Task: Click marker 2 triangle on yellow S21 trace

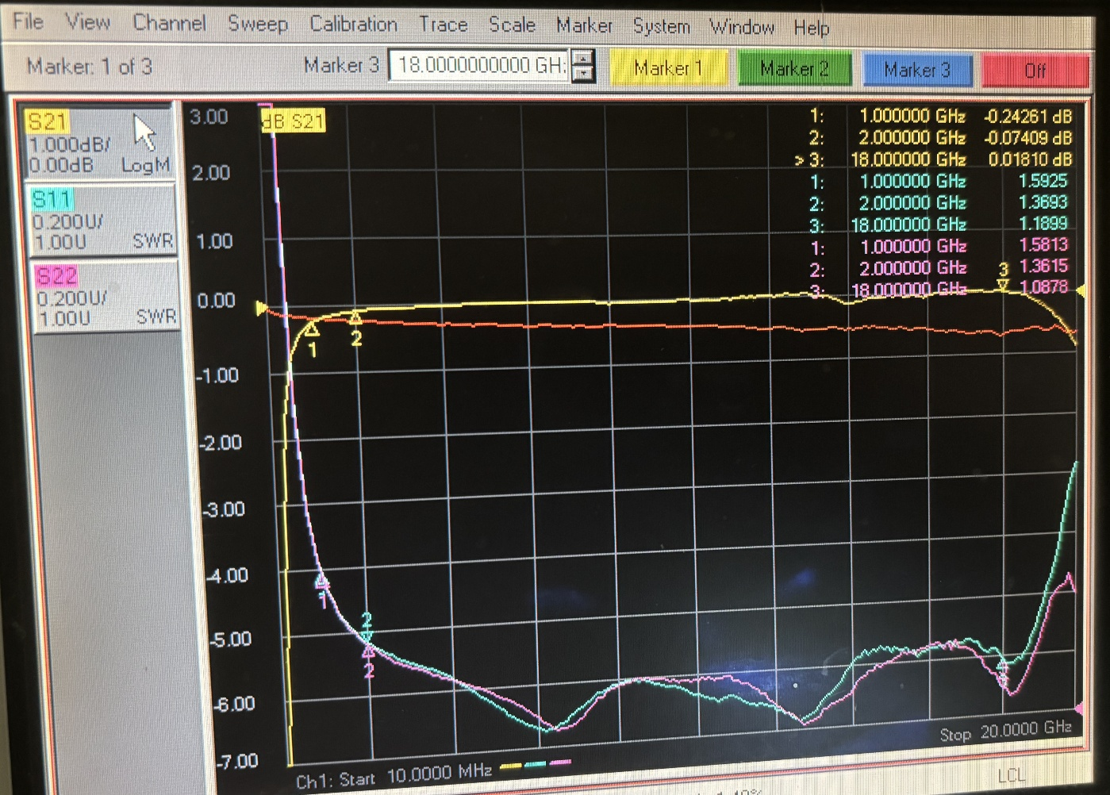Action: pyautogui.click(x=355, y=319)
